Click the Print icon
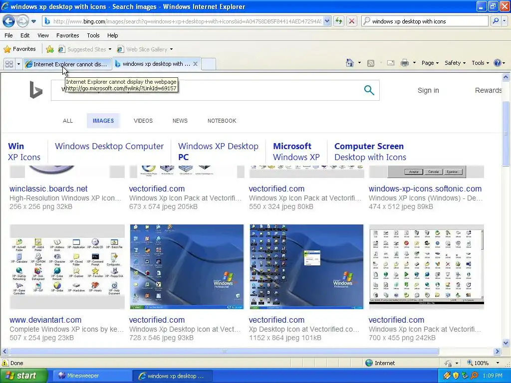This screenshot has height=383, width=511. 404,63
